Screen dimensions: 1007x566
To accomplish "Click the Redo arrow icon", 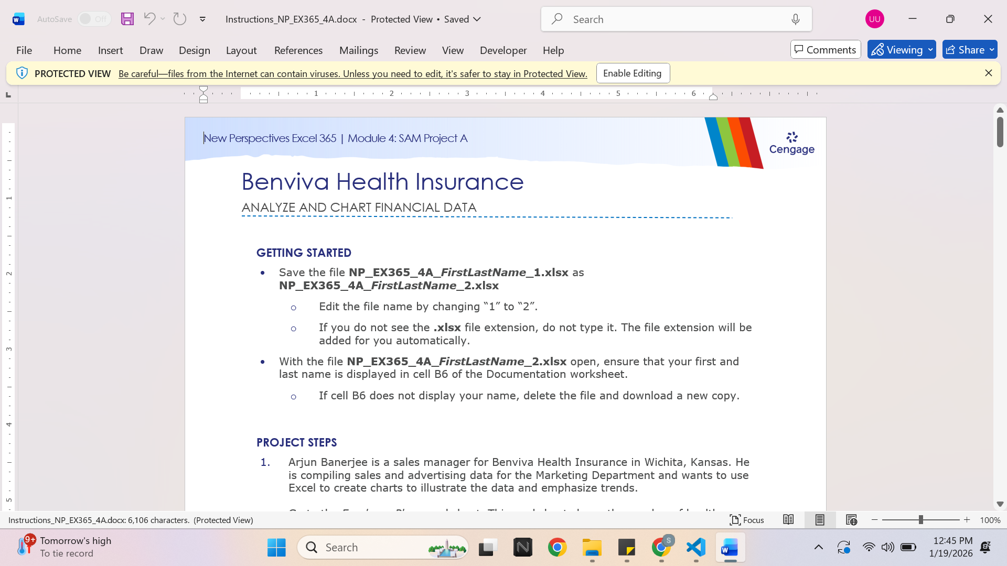I will [x=180, y=19].
